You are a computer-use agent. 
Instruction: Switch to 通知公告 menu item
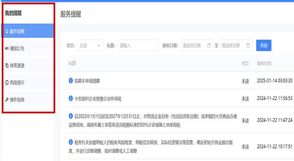[x=17, y=48]
